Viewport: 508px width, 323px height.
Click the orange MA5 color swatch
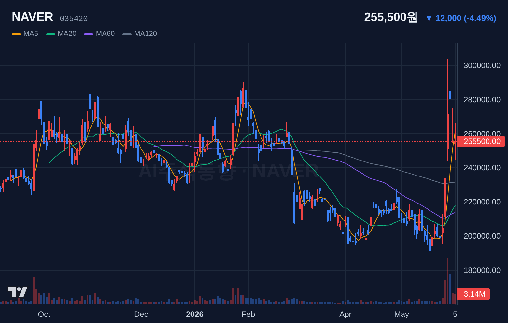16,34
